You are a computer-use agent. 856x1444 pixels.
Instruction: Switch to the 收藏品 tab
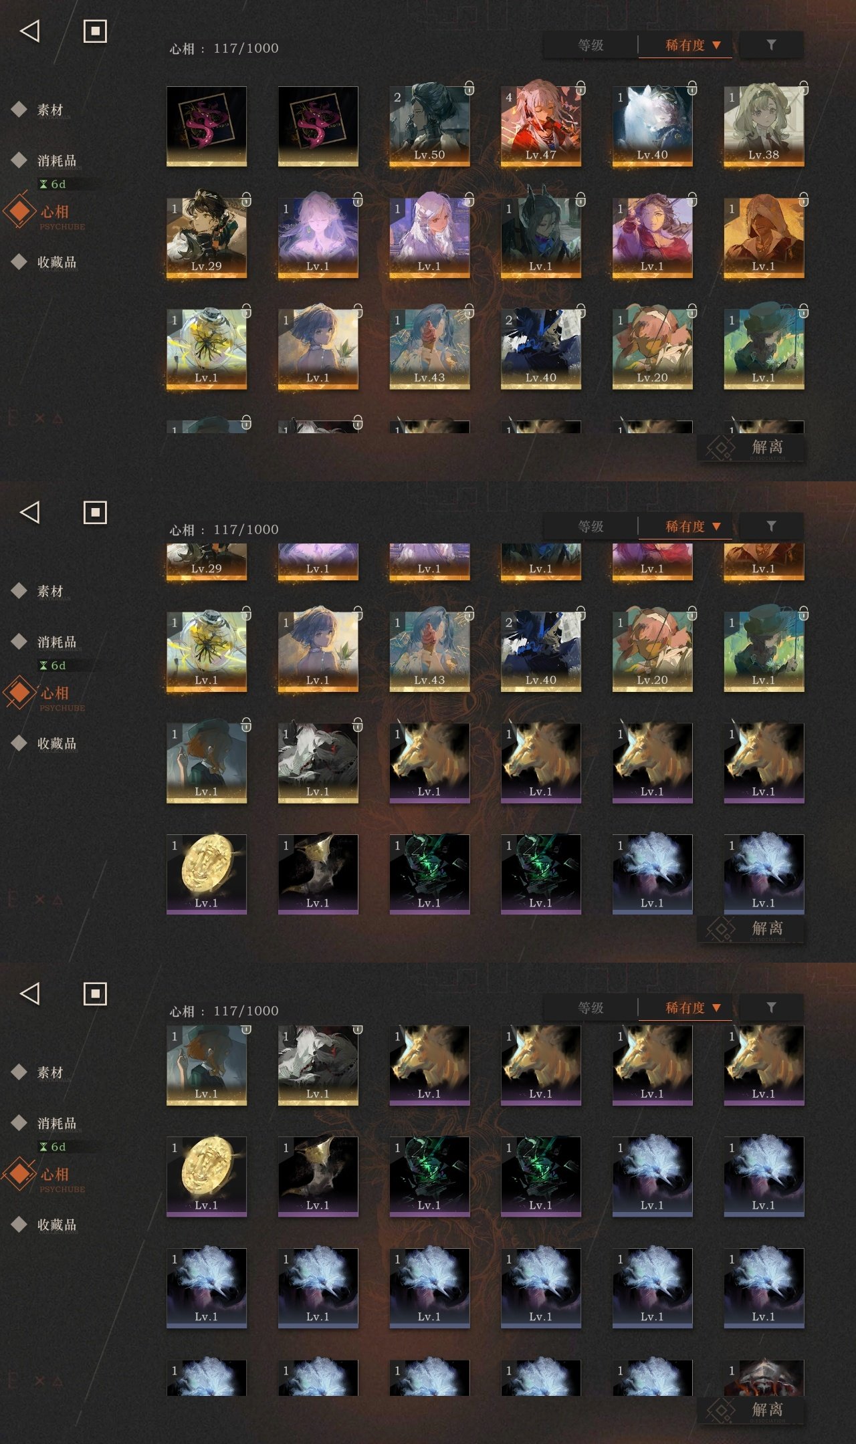click(x=56, y=262)
